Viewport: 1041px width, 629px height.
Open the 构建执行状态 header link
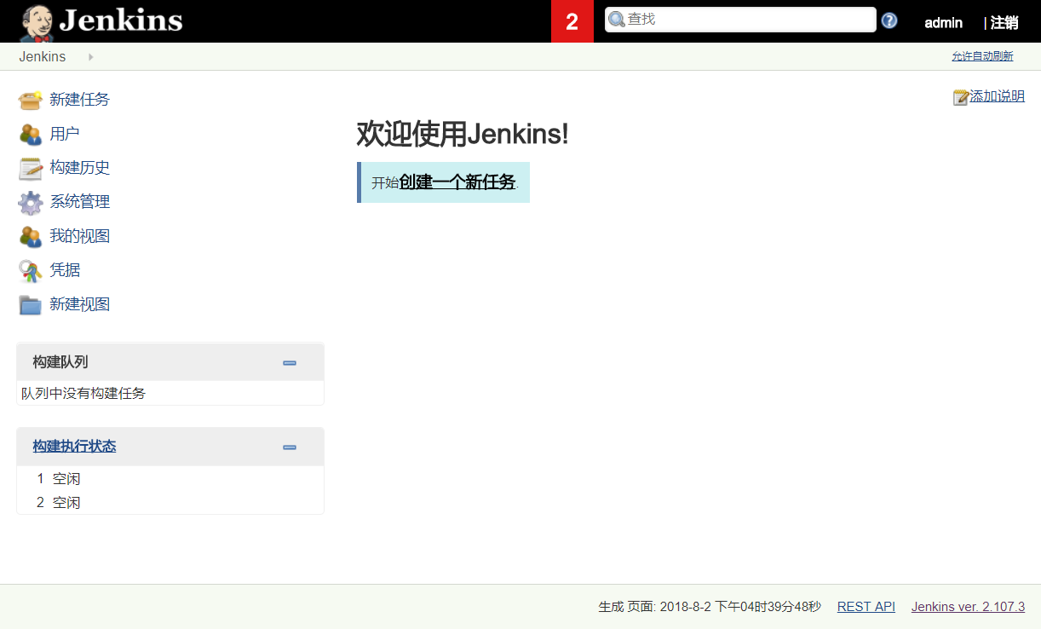74,447
